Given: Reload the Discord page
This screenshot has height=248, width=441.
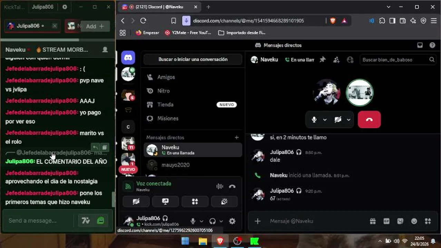Looking at the screenshot, I should (x=143, y=21).
